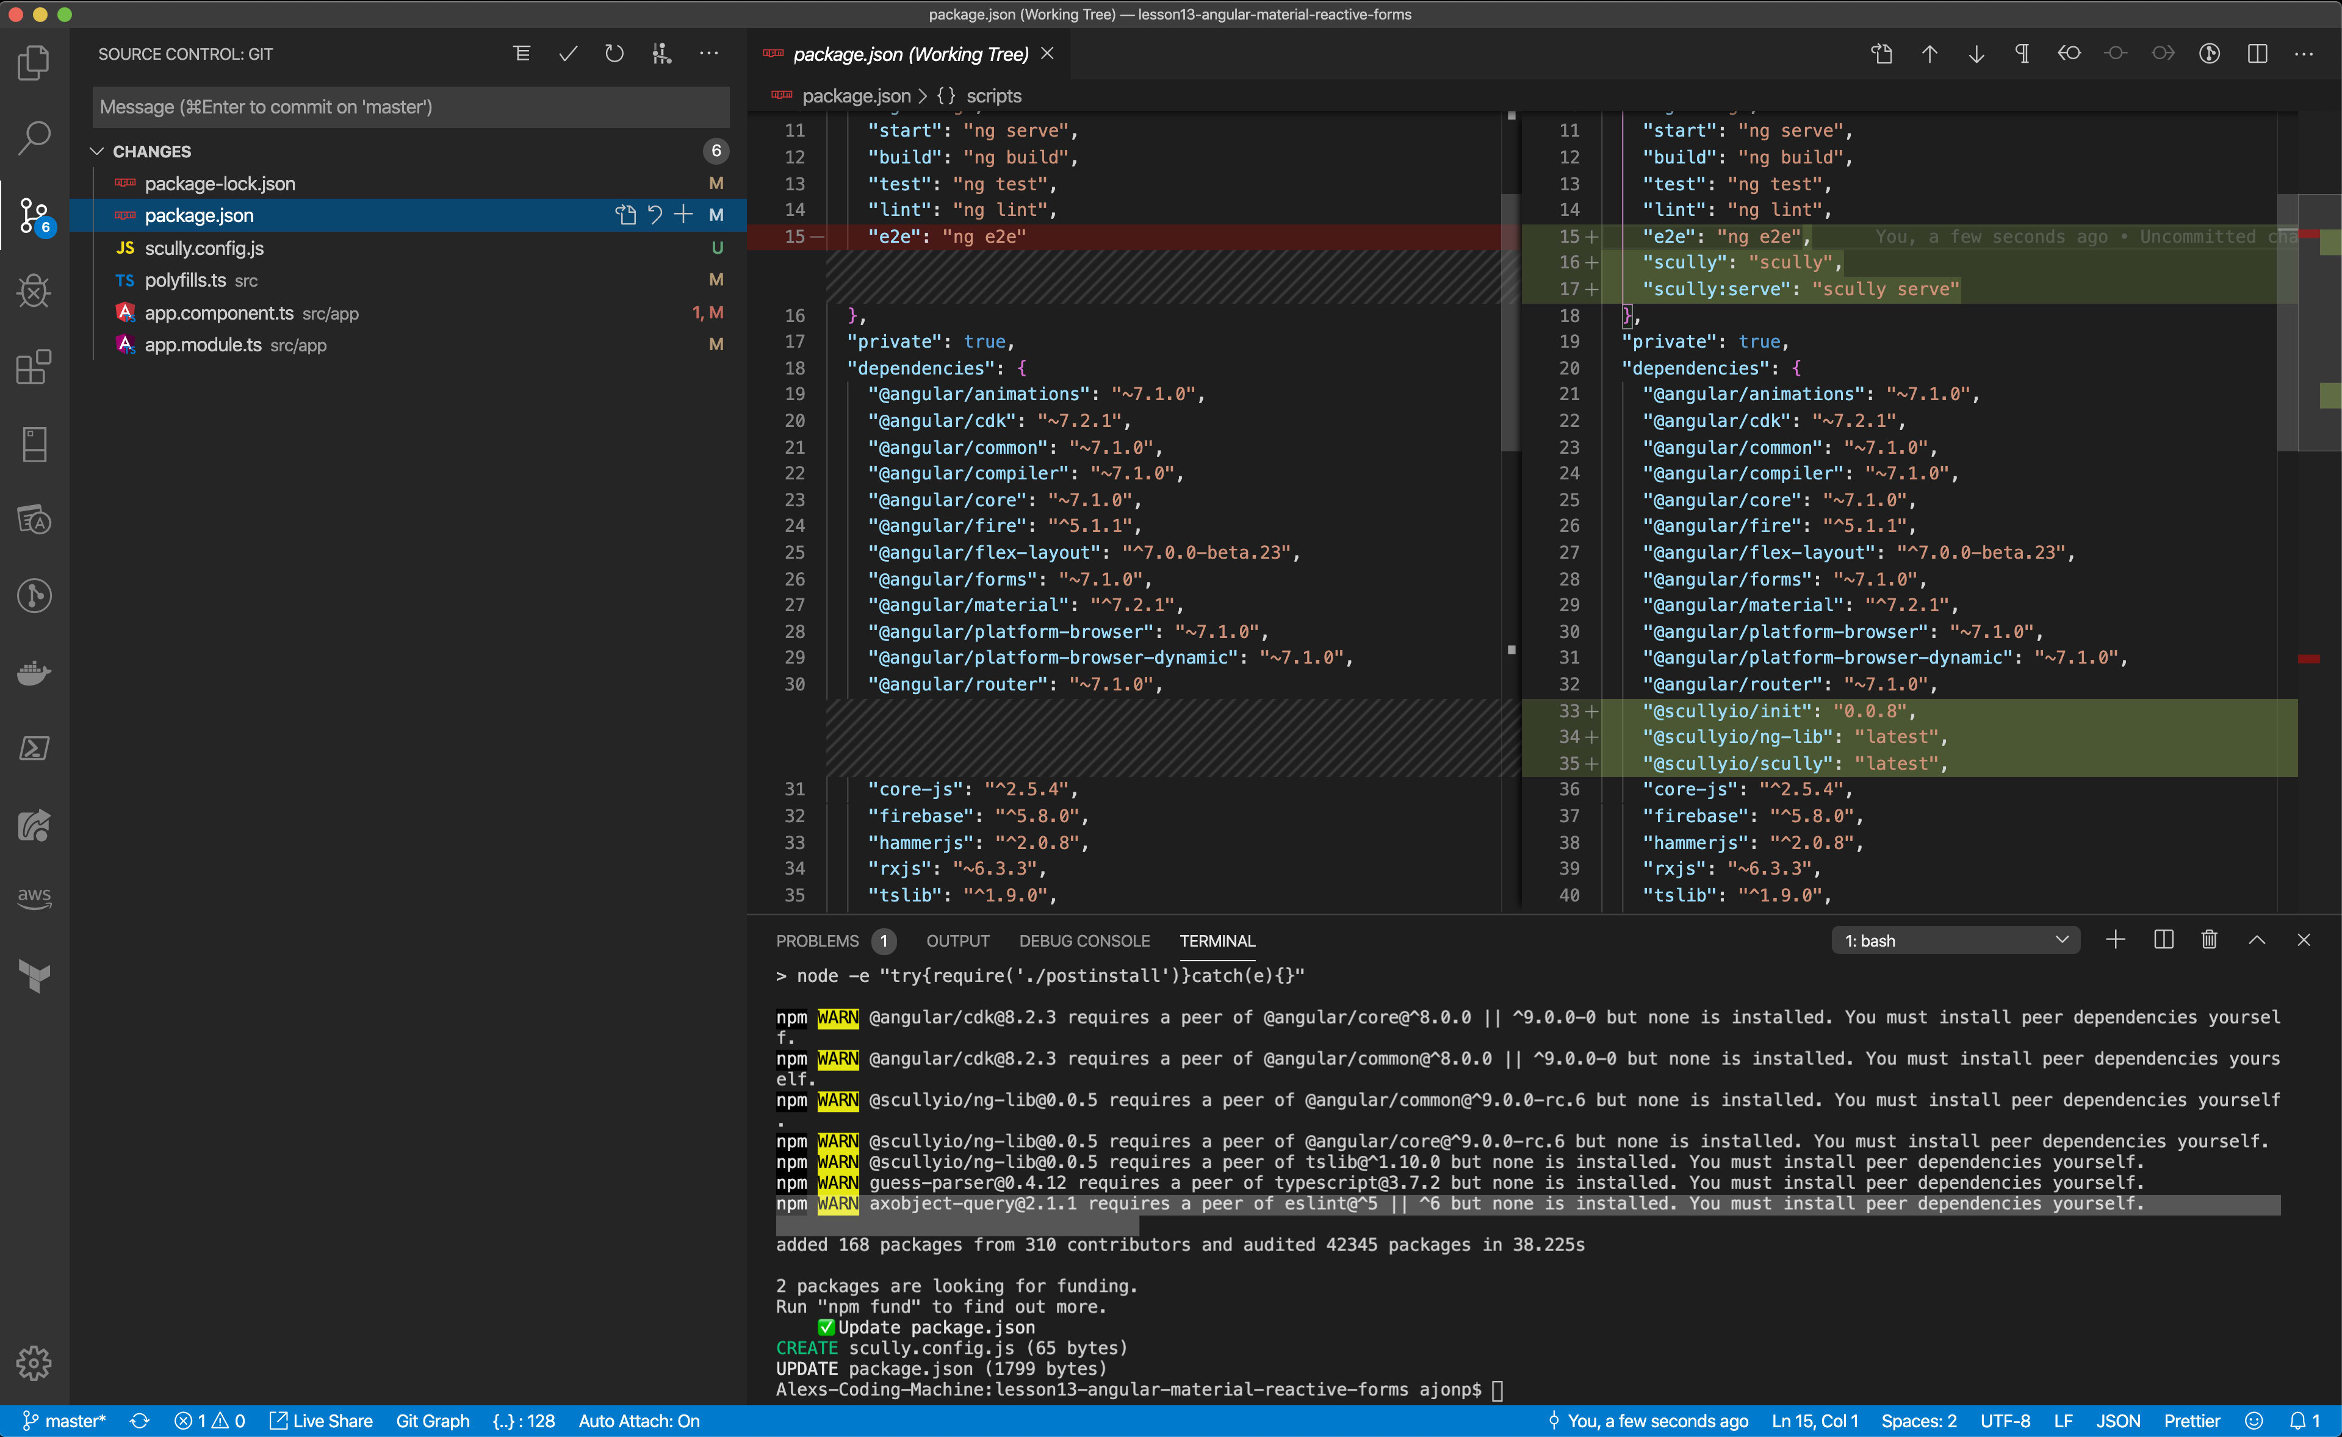
Task: Select the package.json (Working Tree) editor tab
Action: point(910,54)
